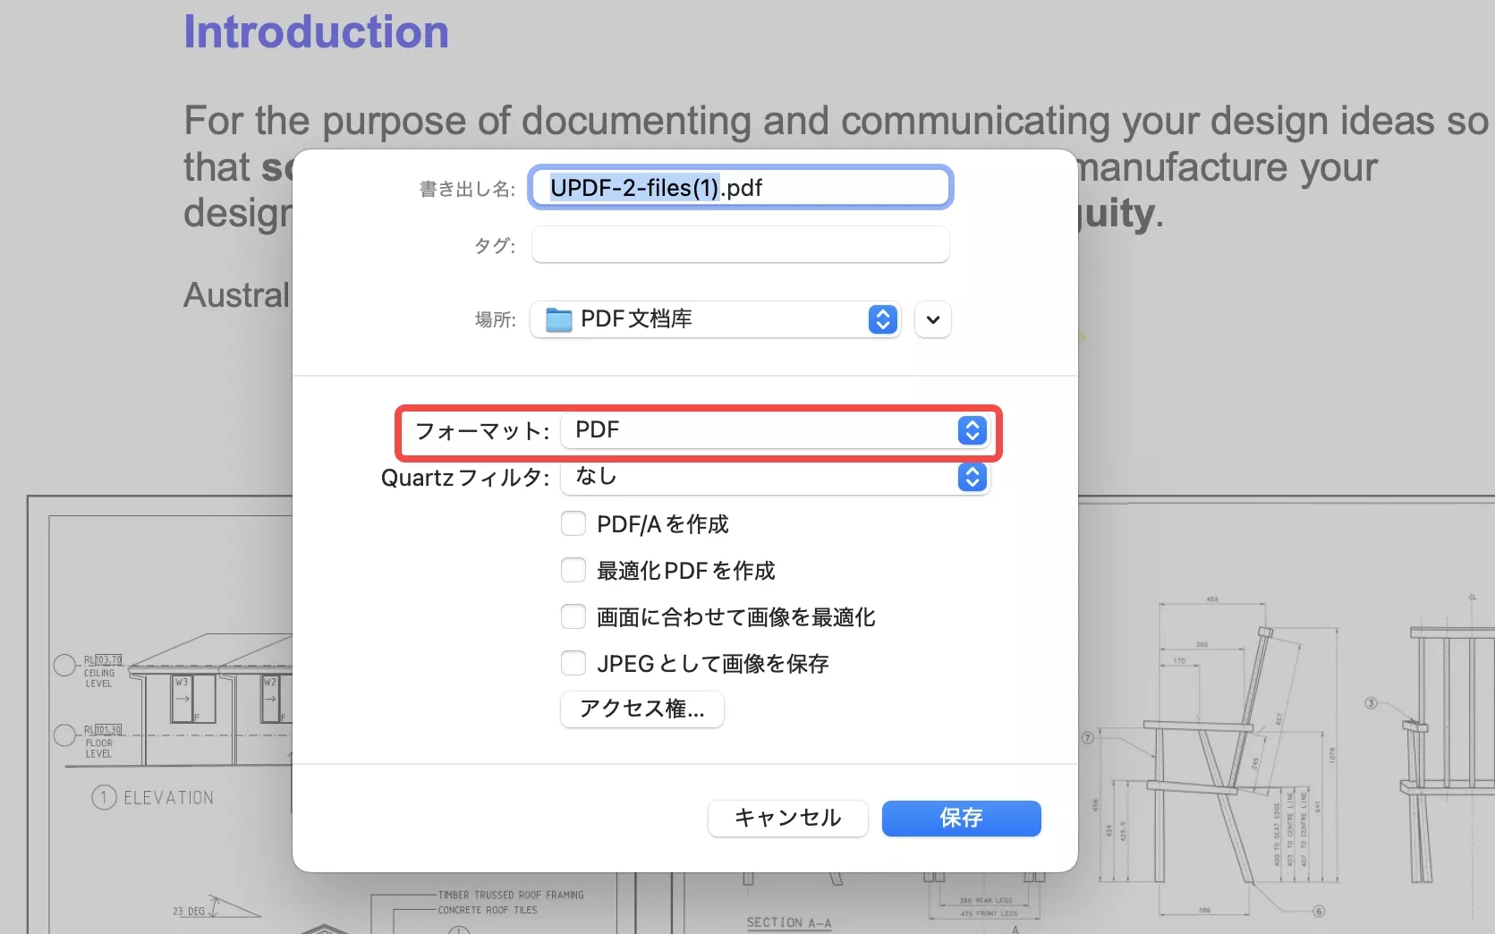
Task: Click the PDF format value text
Action: coord(598,430)
